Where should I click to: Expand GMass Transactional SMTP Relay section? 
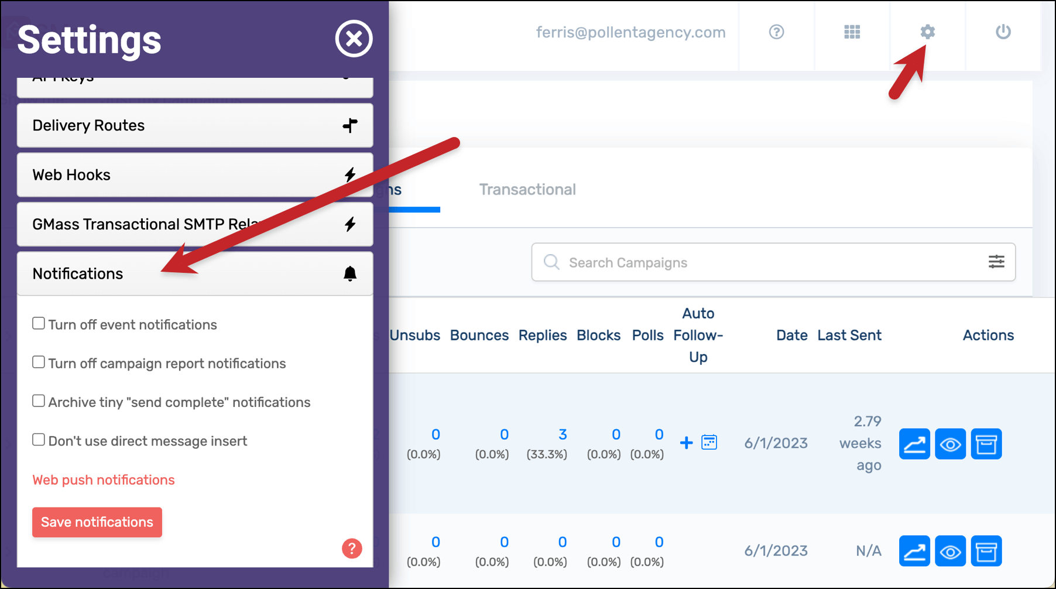coord(195,224)
